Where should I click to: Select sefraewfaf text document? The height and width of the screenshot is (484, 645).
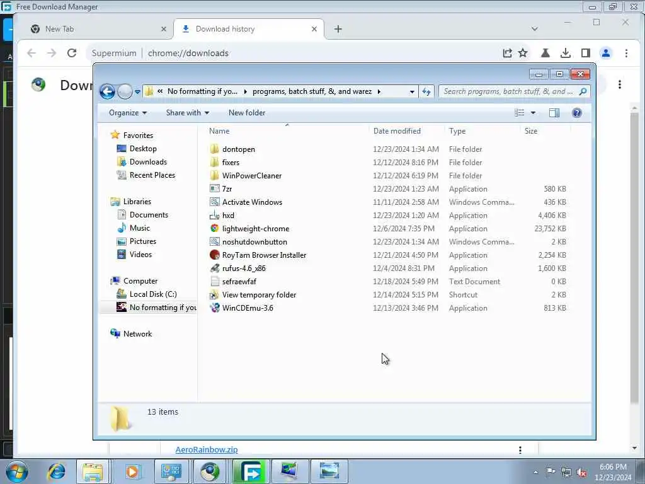pos(239,282)
